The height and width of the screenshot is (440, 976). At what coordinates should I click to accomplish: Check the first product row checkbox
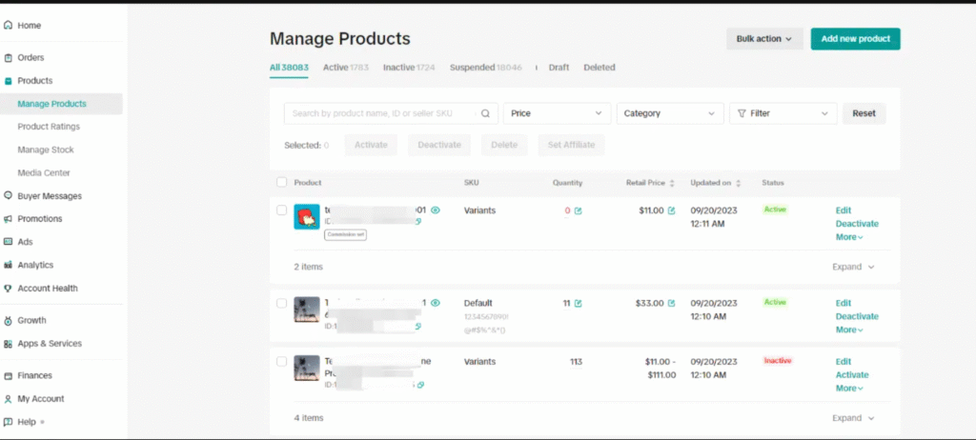(x=281, y=210)
